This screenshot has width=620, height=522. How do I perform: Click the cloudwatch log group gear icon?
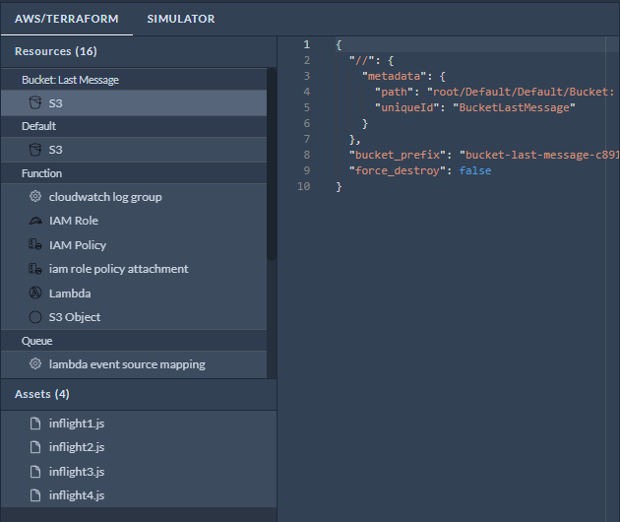(35, 197)
